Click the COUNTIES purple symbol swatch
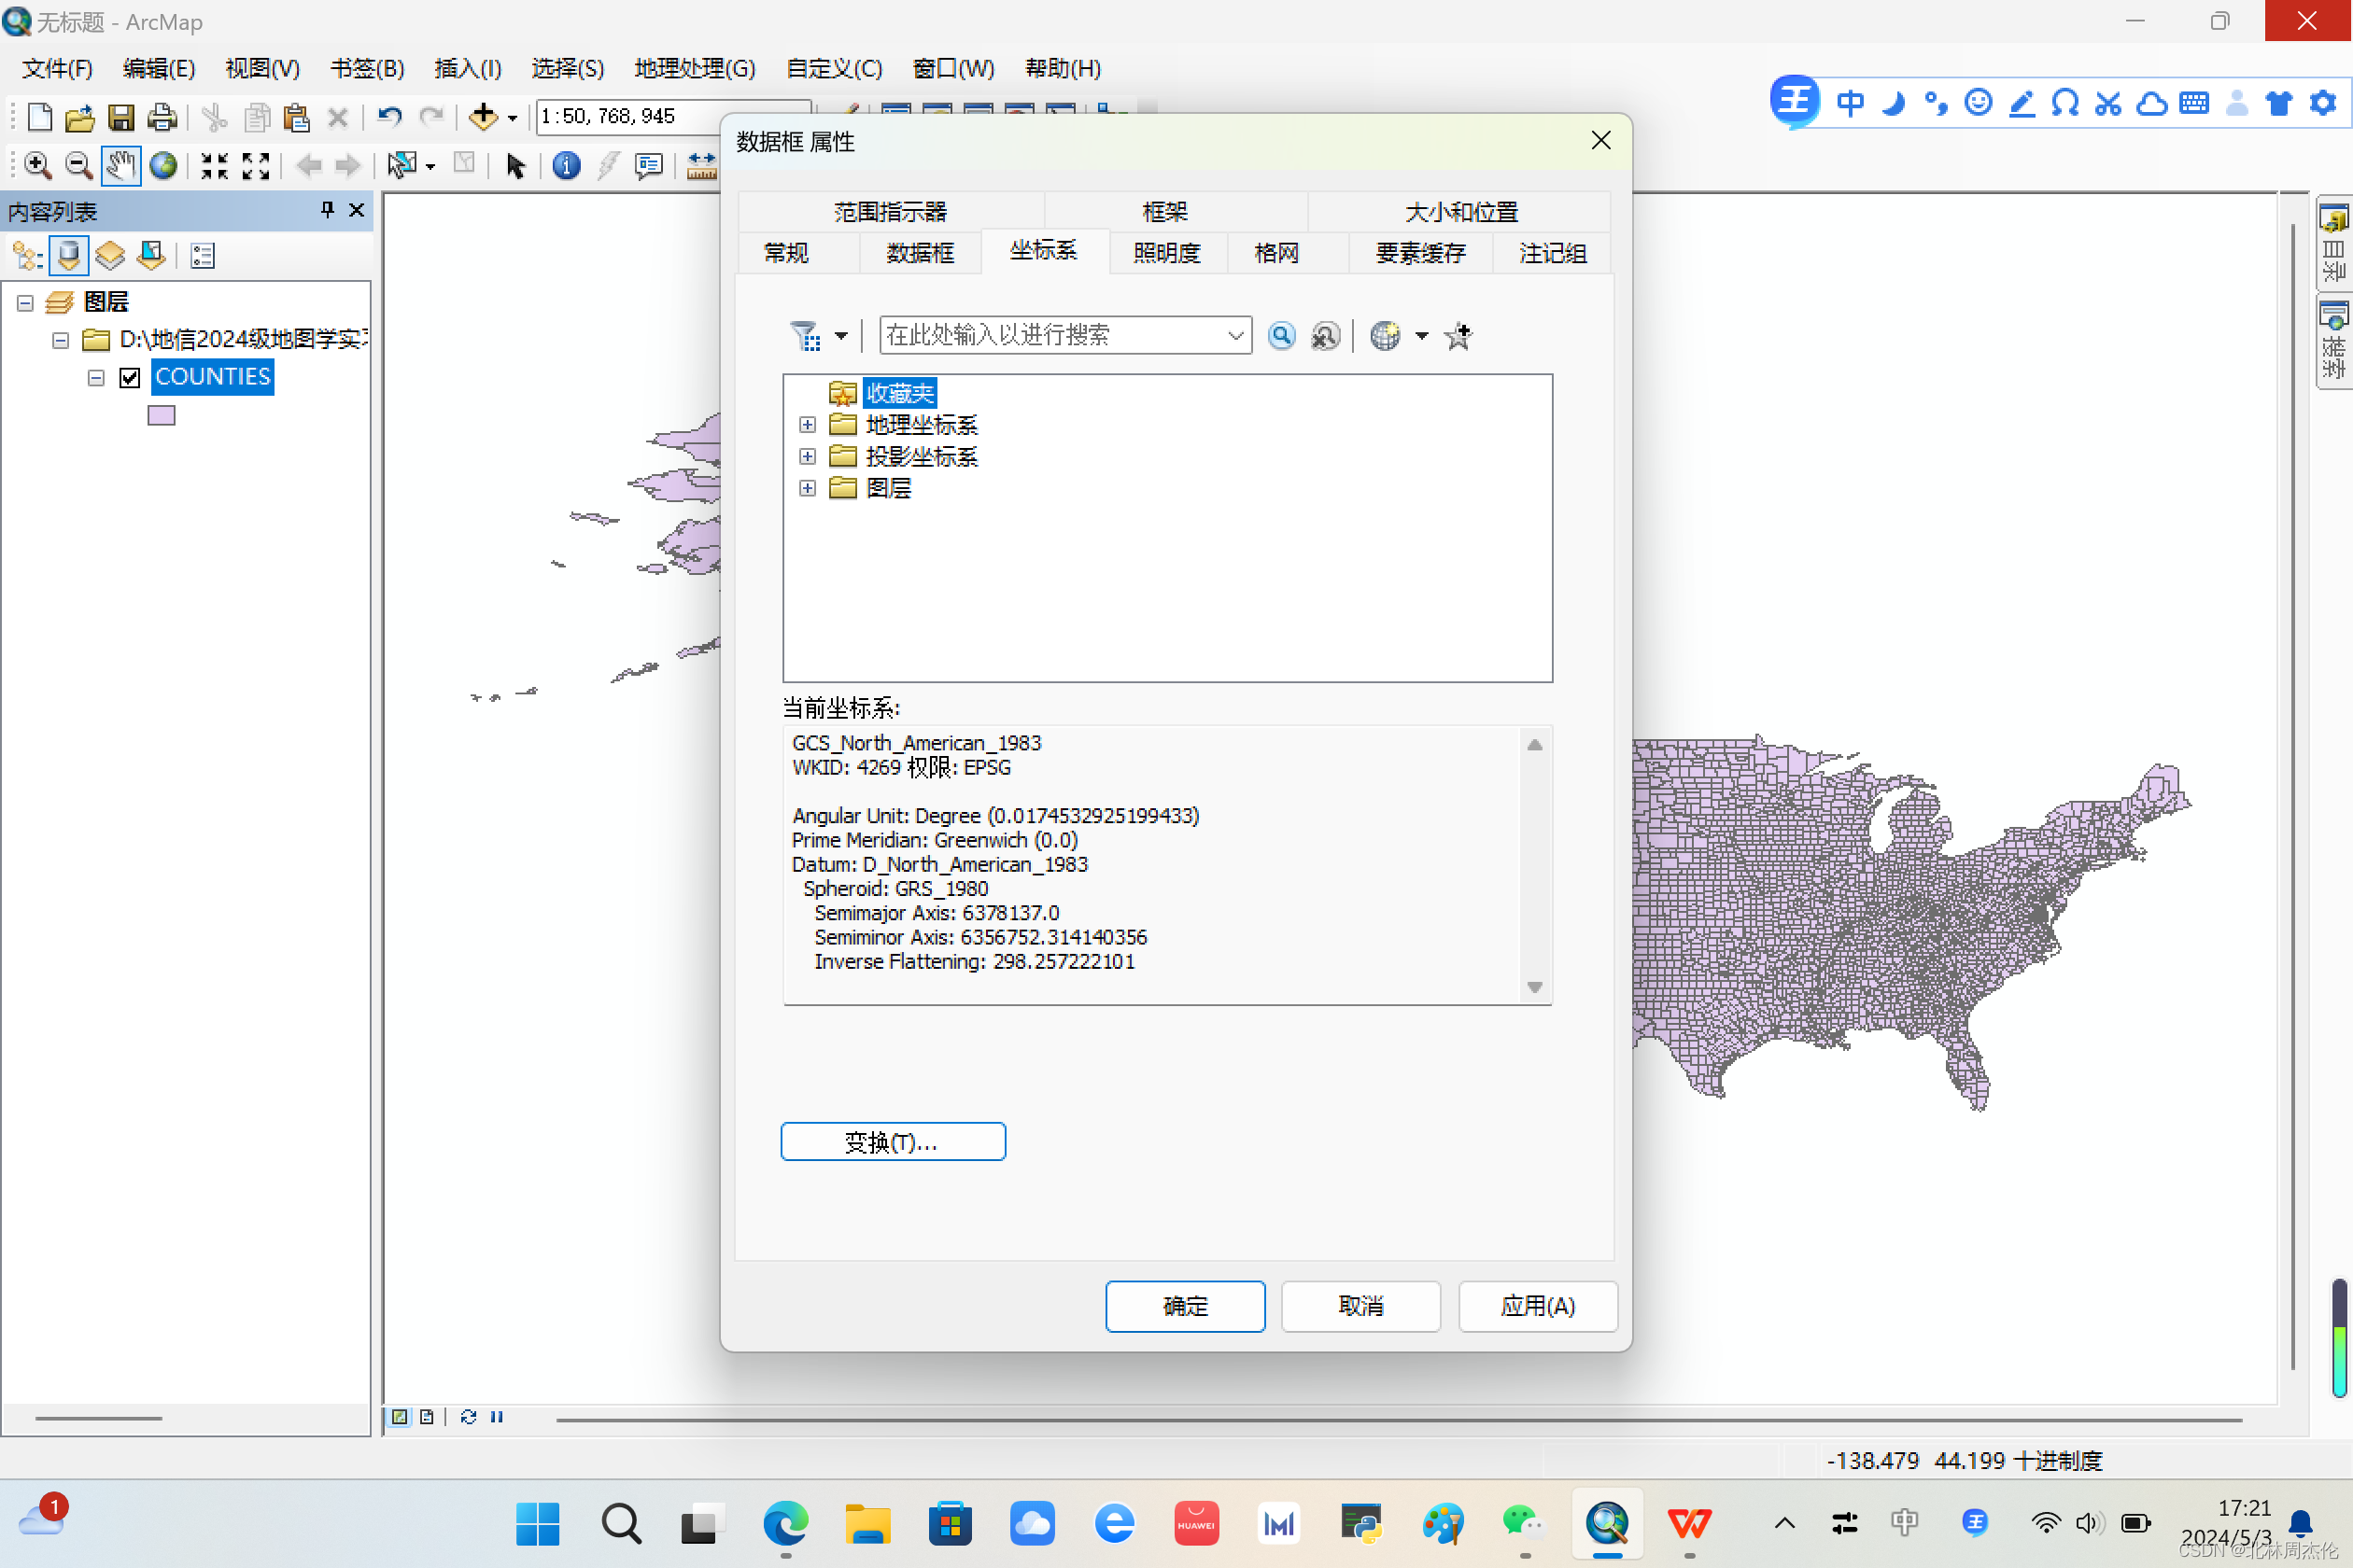Screen dimensions: 2353x1568 coord(161,415)
